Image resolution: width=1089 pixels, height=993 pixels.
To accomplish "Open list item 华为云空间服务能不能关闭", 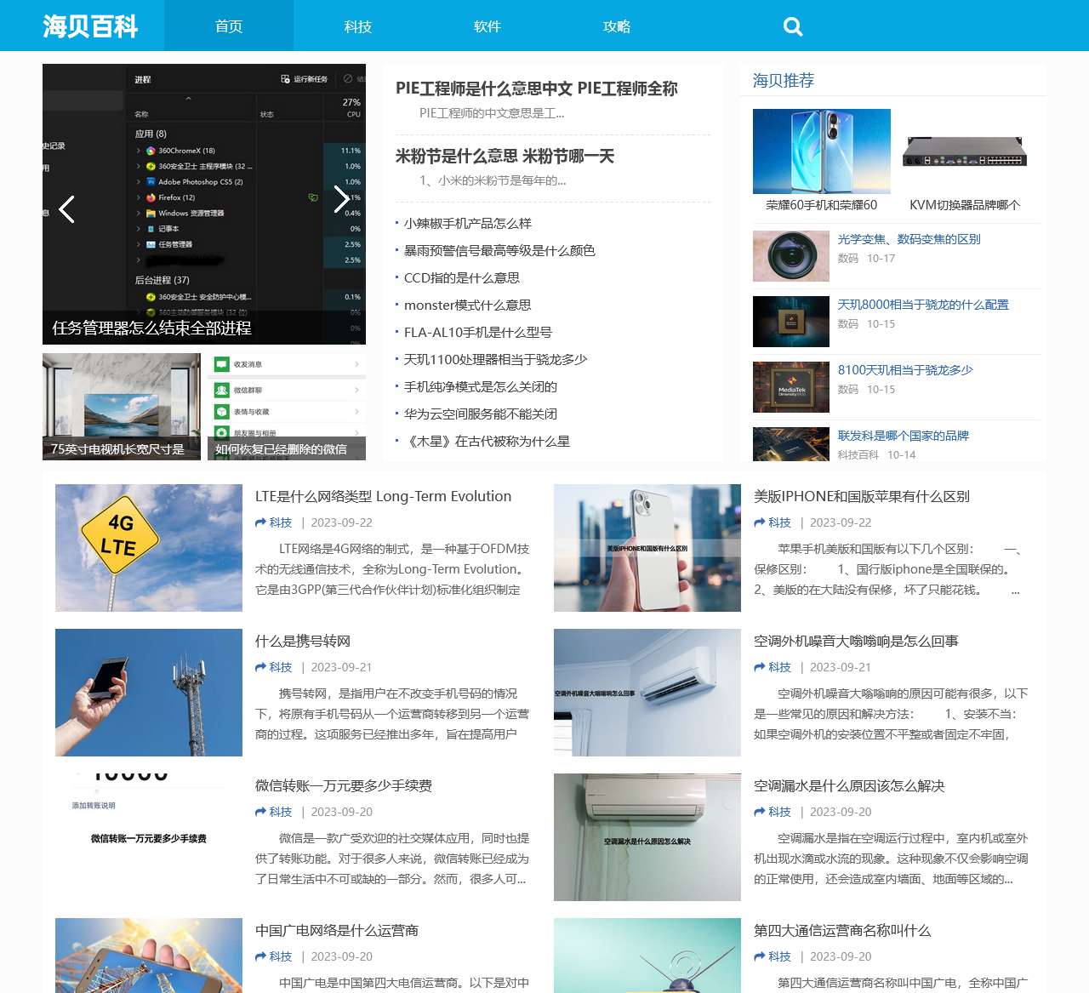I will [481, 414].
